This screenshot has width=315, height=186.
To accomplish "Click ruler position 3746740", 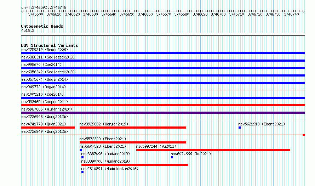I will [292, 14].
